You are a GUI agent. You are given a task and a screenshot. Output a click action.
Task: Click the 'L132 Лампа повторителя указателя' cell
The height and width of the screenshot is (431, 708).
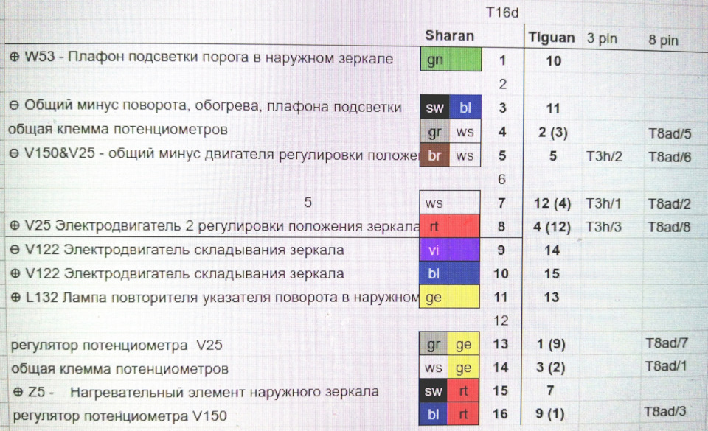[x=215, y=297]
